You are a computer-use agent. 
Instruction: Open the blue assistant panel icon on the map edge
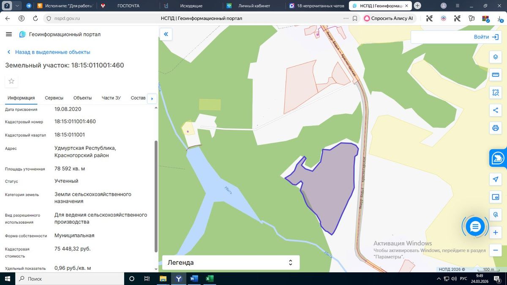tap(498, 158)
